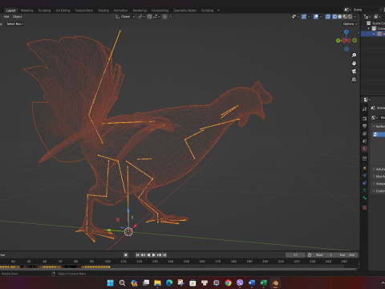Viewport: 385px width, 289px height.
Task: Open the Physics properties tab
Action: [365, 176]
